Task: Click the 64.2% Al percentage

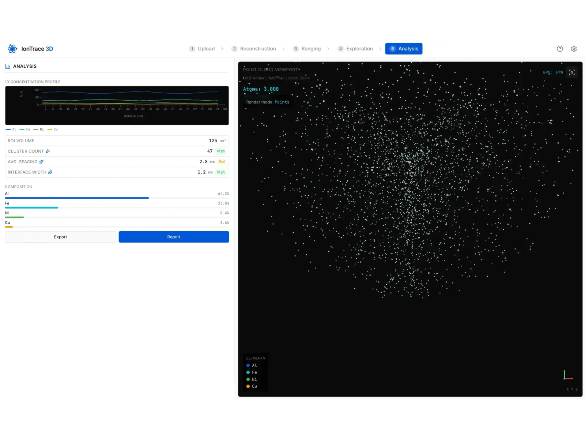Action: point(223,194)
